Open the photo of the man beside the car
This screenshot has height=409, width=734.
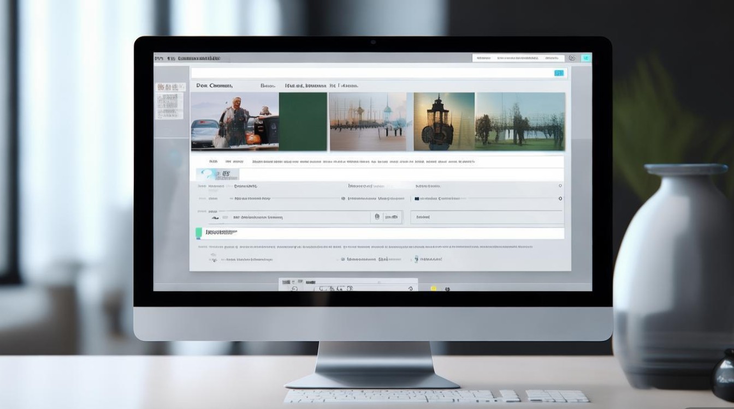coord(234,121)
